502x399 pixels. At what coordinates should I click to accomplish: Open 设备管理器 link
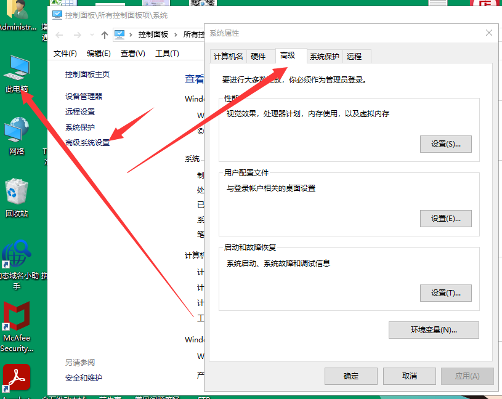tap(84, 96)
